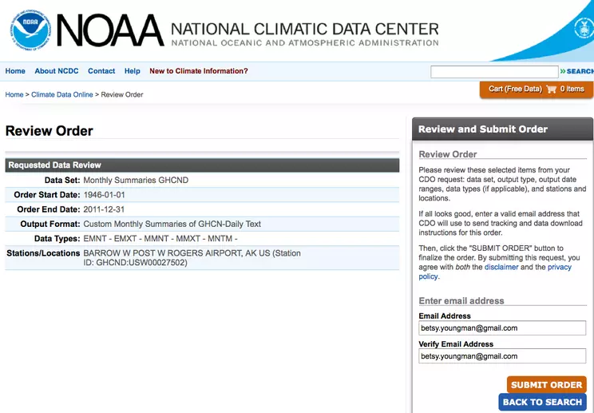Viewport: 594px width, 413px height.
Task: Select order end date 2011-12-31
Action: (104, 209)
